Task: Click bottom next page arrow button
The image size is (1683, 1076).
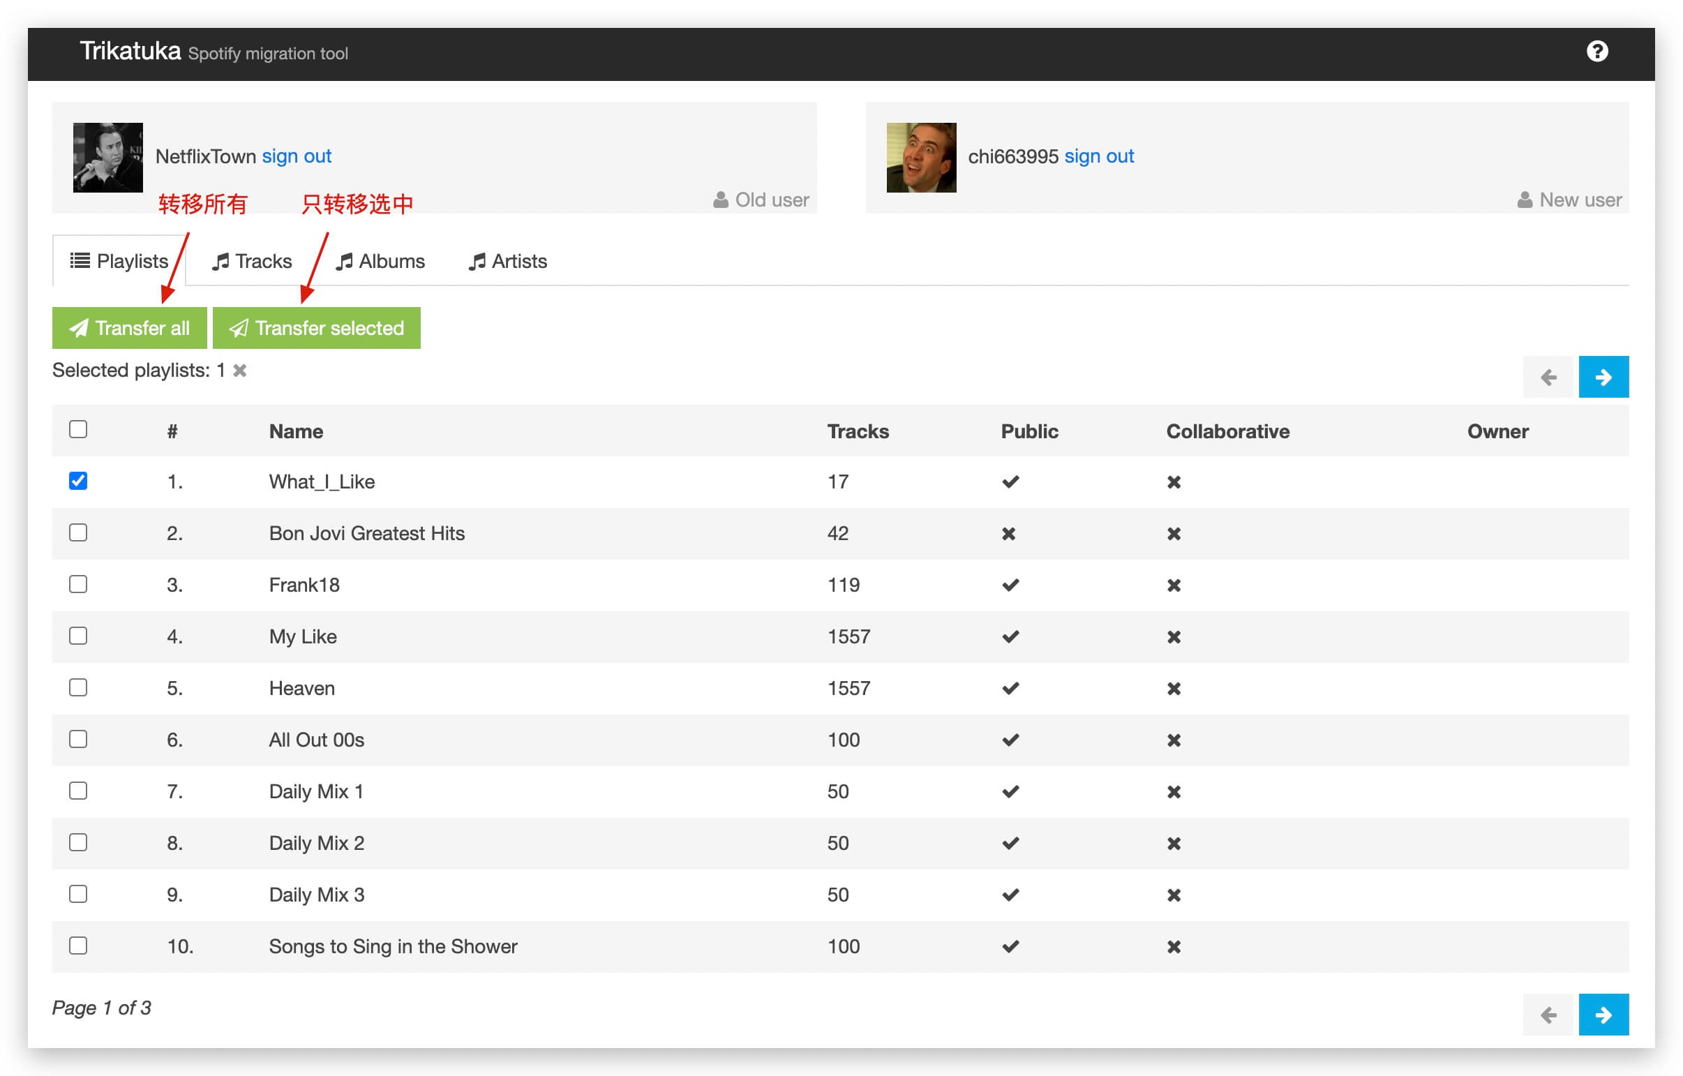Action: coord(1603,1014)
